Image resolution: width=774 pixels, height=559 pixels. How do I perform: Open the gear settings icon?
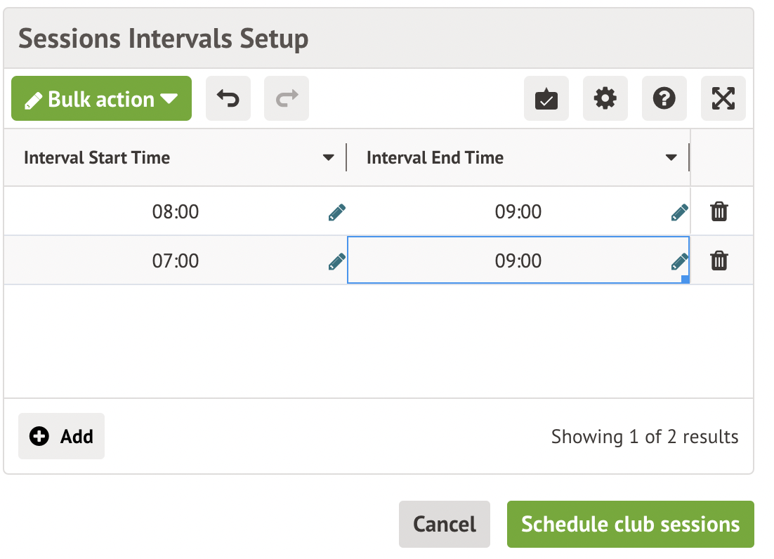[x=605, y=99]
